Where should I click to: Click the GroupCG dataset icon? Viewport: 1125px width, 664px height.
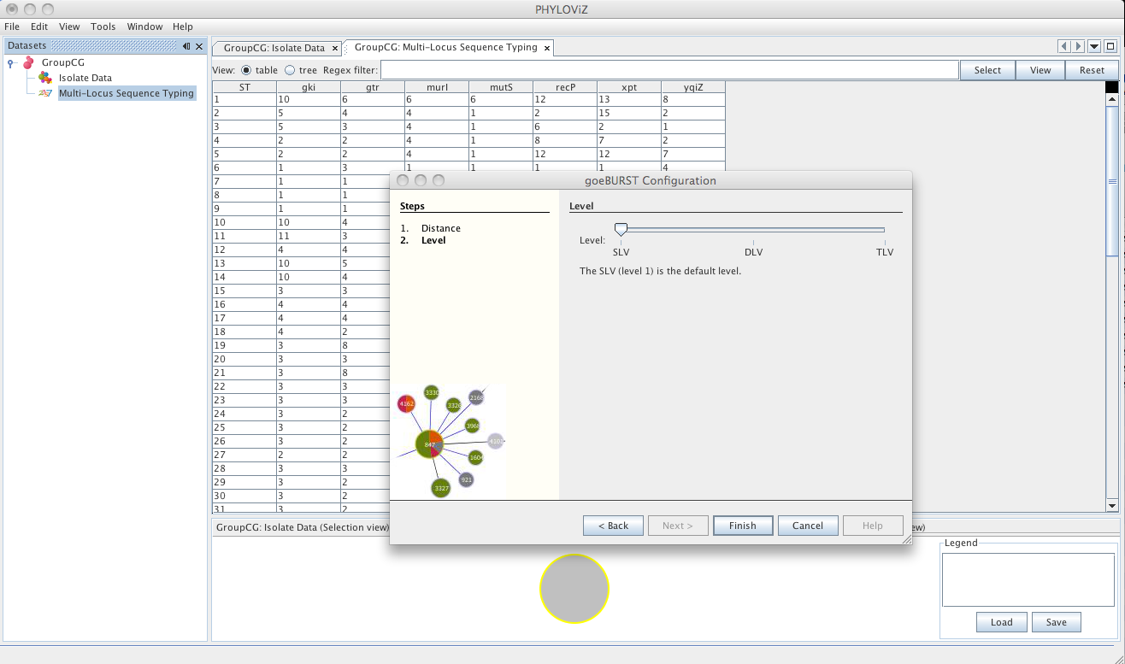pyautogui.click(x=28, y=62)
